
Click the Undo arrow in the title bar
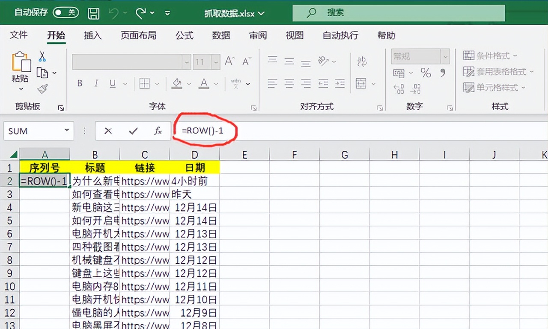[114, 13]
